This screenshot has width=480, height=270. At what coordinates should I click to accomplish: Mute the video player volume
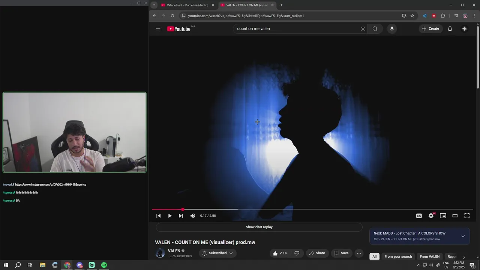pos(193,216)
